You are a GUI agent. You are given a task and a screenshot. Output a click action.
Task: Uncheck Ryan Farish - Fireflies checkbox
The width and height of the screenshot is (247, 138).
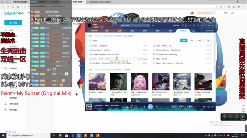[x=91, y=50]
